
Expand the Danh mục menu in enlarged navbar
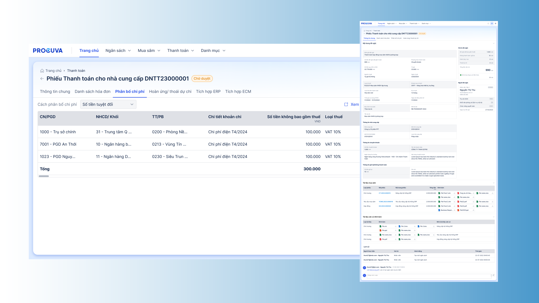[213, 50]
